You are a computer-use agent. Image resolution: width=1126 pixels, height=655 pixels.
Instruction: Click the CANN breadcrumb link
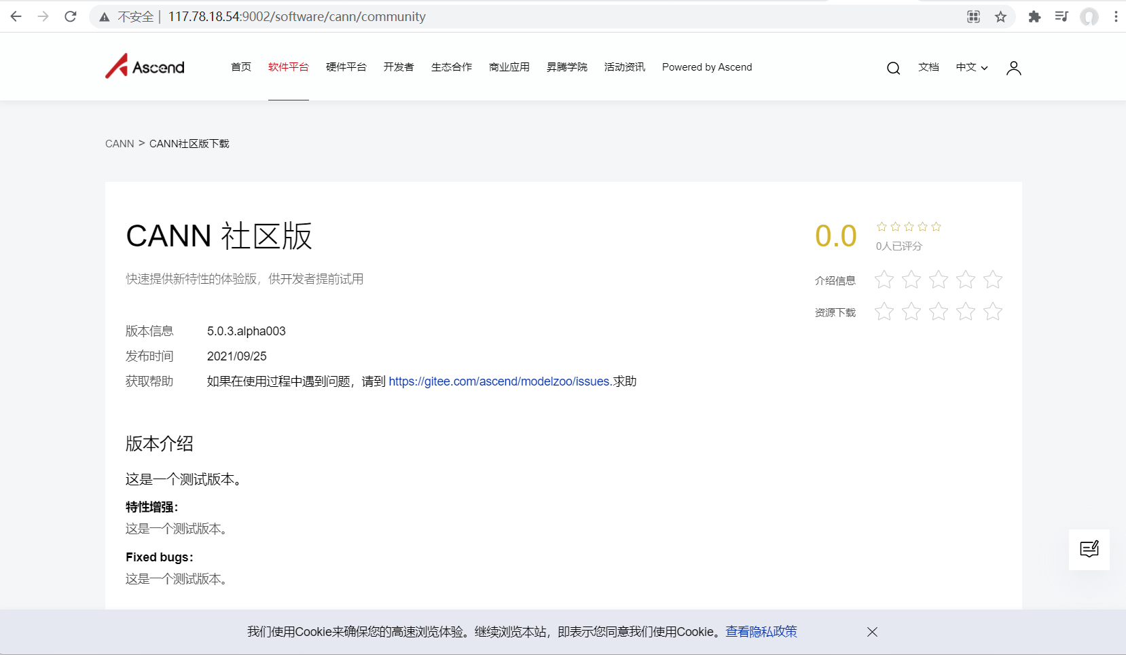(120, 144)
